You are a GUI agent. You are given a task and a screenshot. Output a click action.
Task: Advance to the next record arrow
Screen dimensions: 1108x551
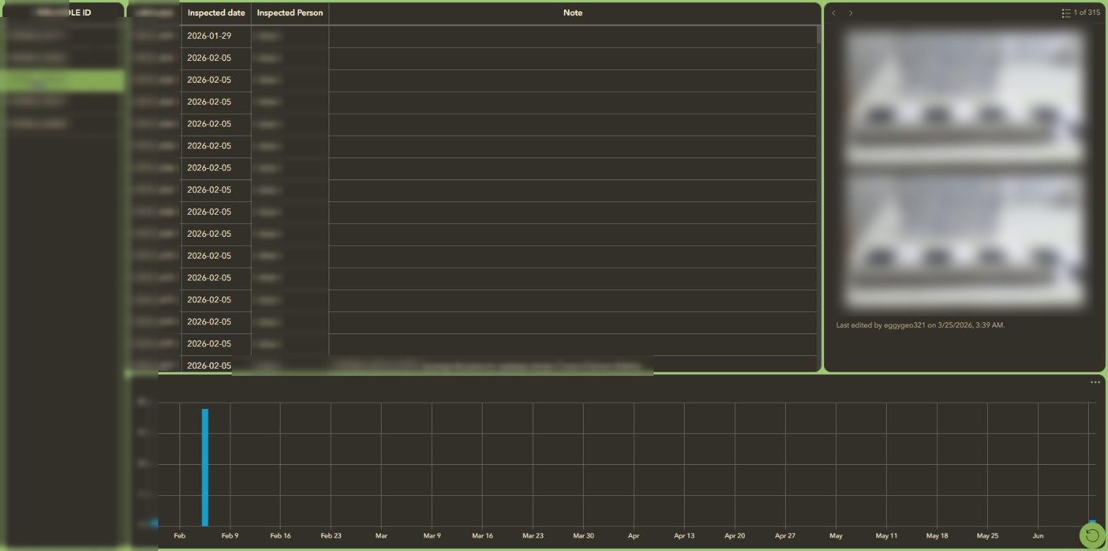pyautogui.click(x=850, y=13)
